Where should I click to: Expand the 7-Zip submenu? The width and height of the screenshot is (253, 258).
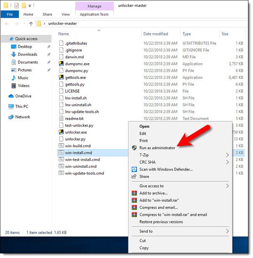(227, 155)
